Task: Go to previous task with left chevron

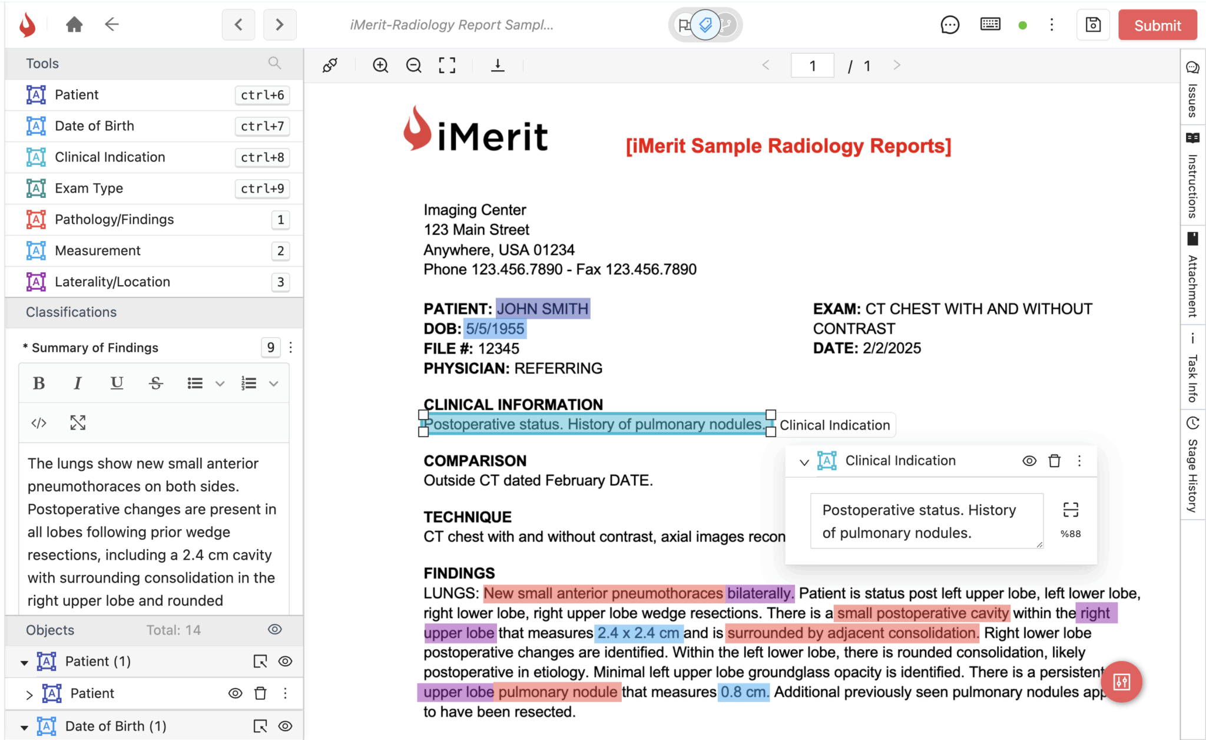Action: 238,25
